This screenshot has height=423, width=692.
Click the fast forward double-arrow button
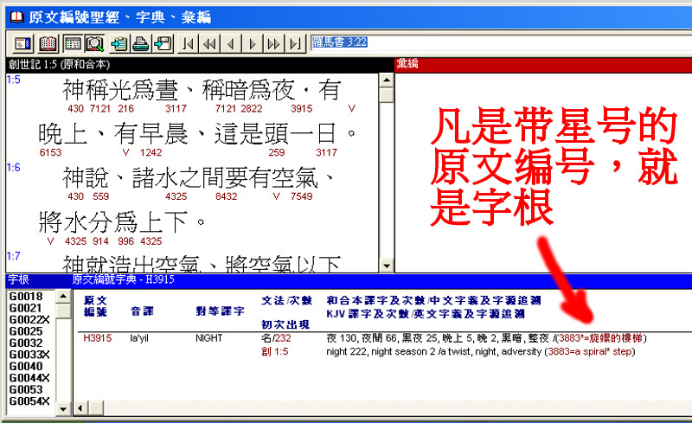273,43
